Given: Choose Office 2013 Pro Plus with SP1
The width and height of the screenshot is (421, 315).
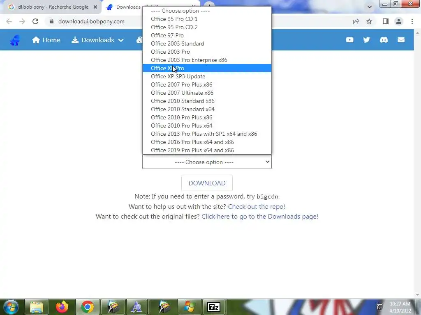Looking at the screenshot, I should tap(207, 134).
